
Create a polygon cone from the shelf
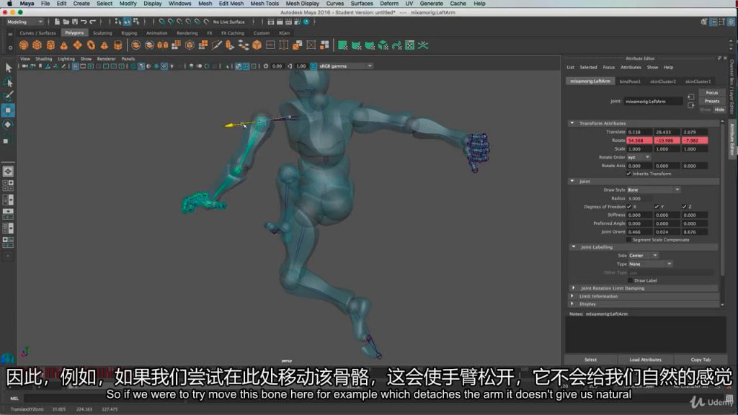click(64, 45)
